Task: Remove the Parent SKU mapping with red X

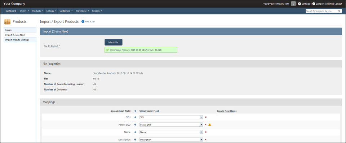Action: (x=206, y=125)
